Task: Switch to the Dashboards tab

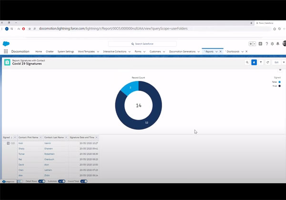Action: coord(233,51)
